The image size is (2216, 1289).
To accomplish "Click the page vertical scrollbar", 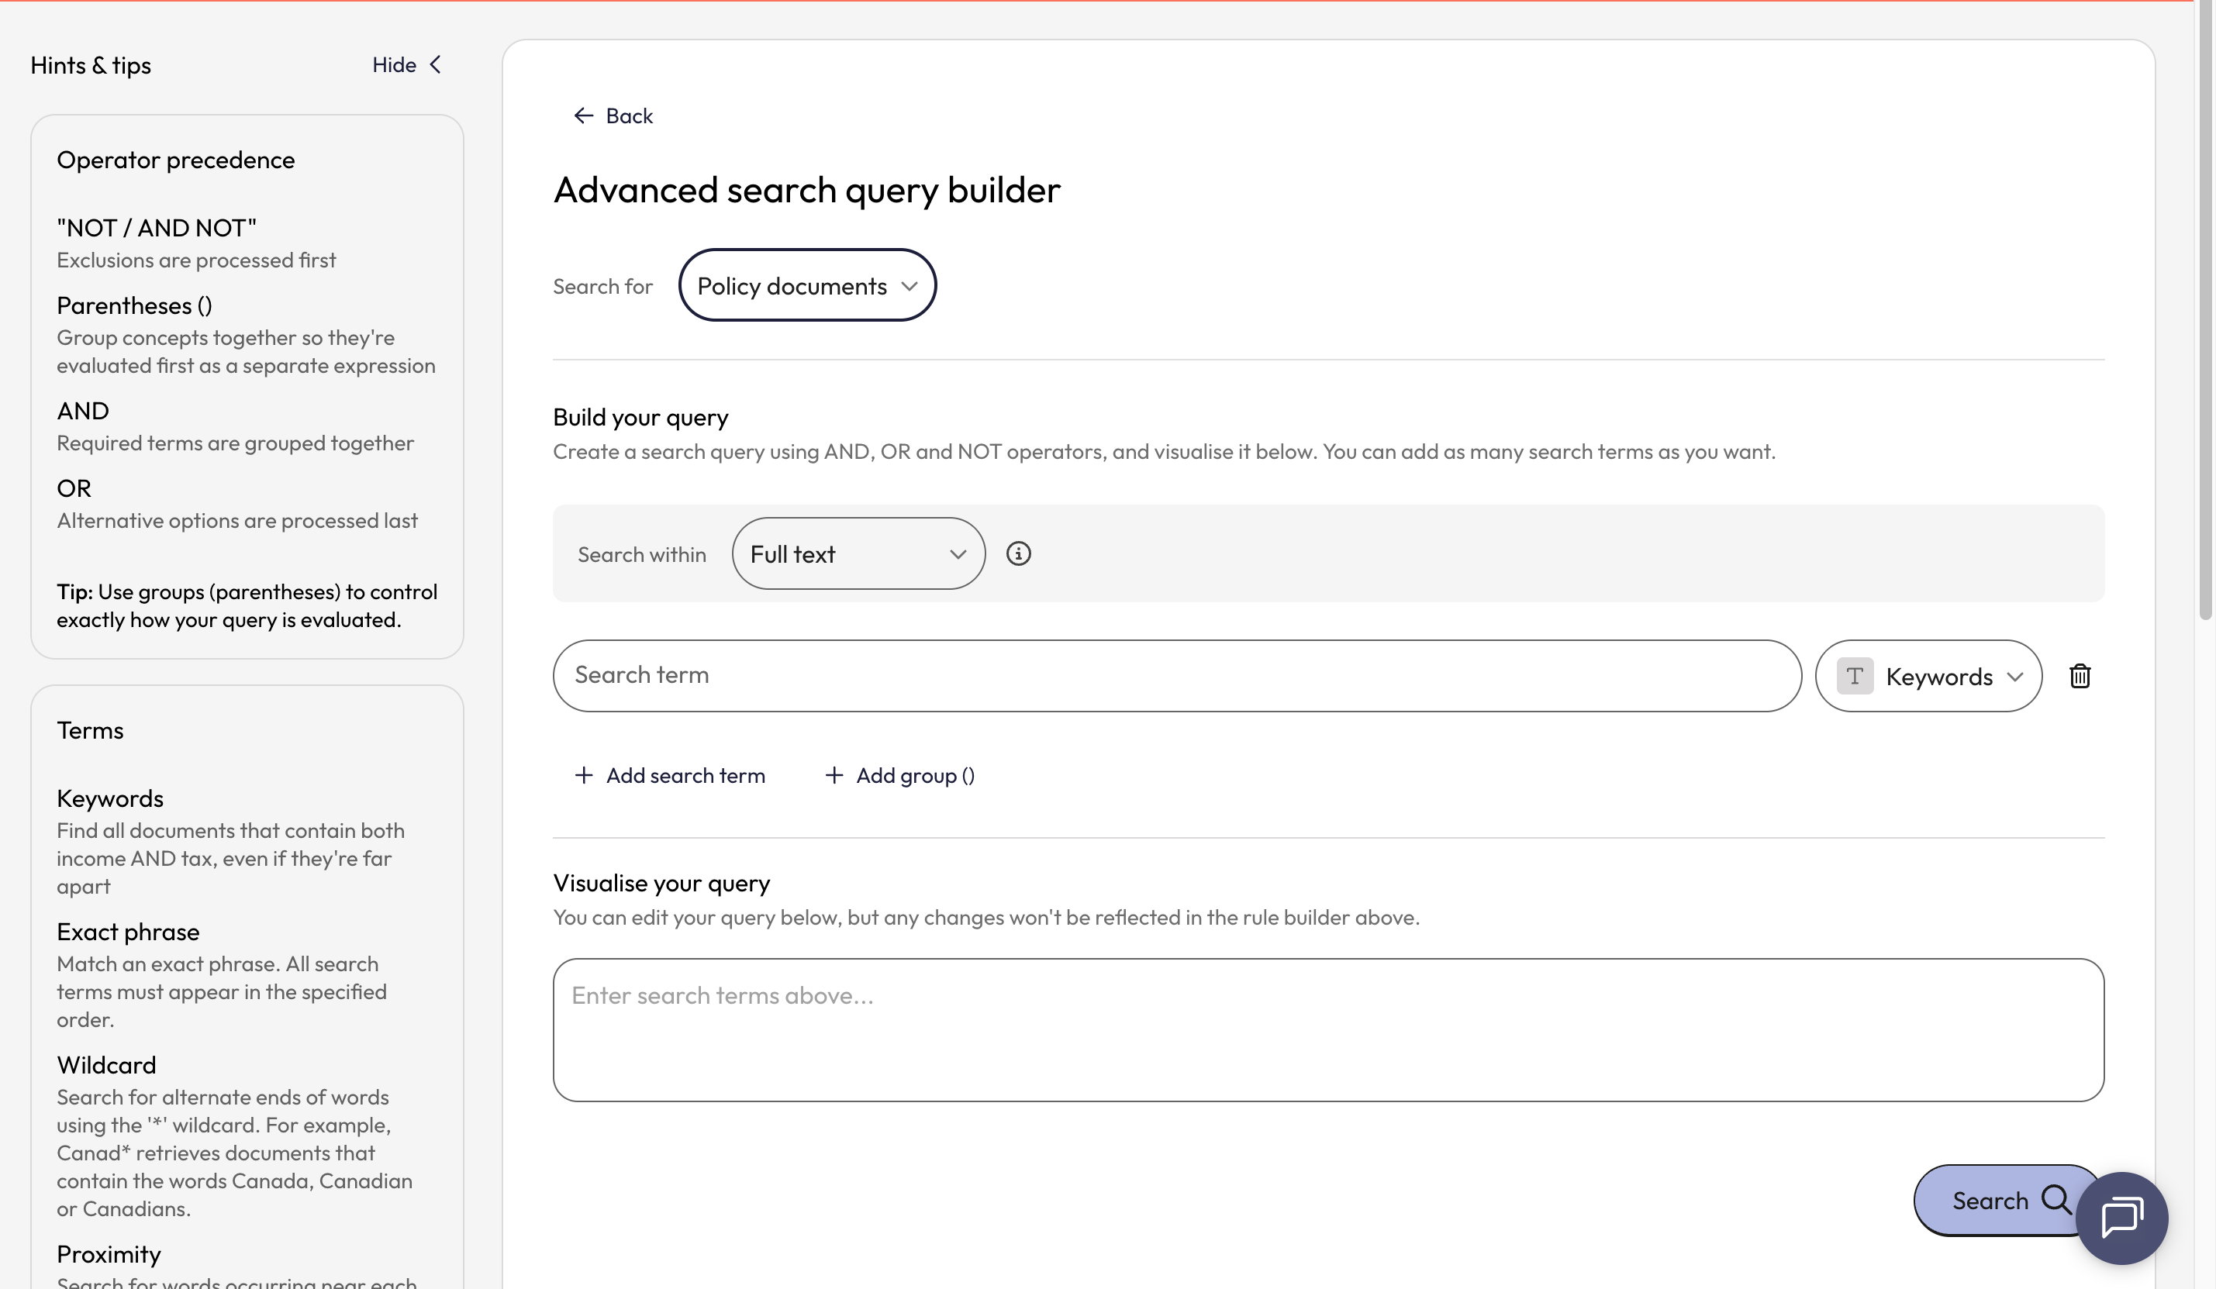I will tap(2204, 309).
